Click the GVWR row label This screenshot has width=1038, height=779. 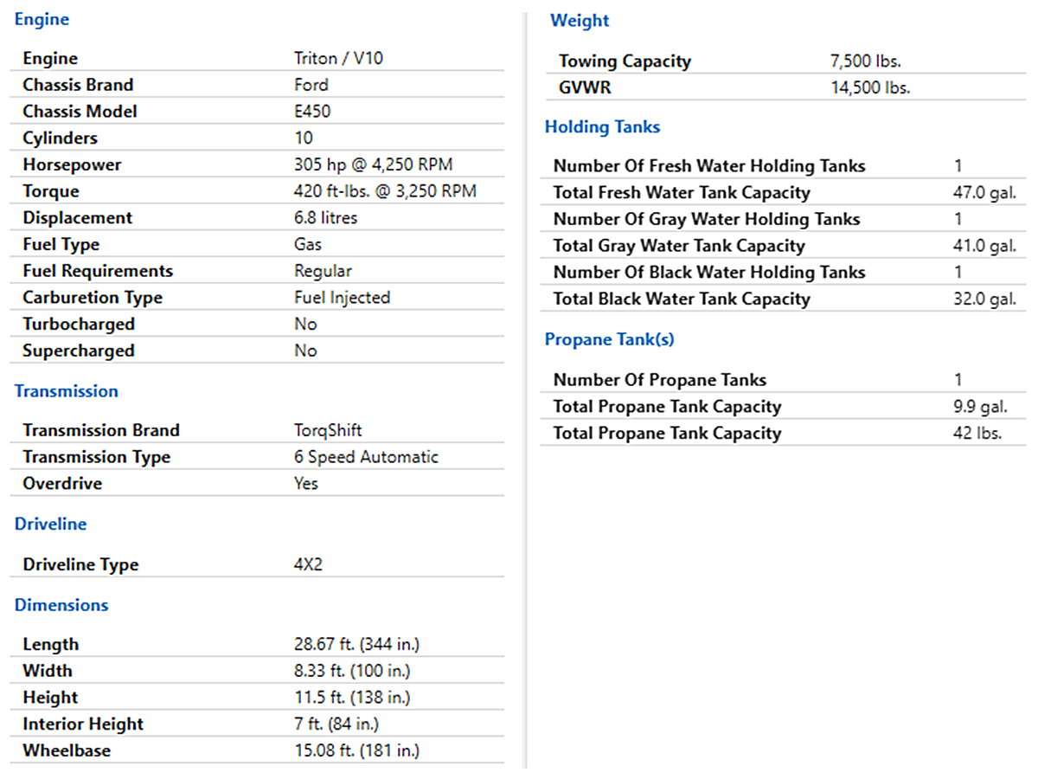pyautogui.click(x=585, y=87)
